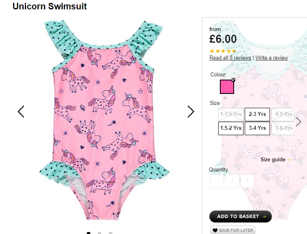Click the heart icon on Save for Later
307x234 pixels.
(215, 230)
